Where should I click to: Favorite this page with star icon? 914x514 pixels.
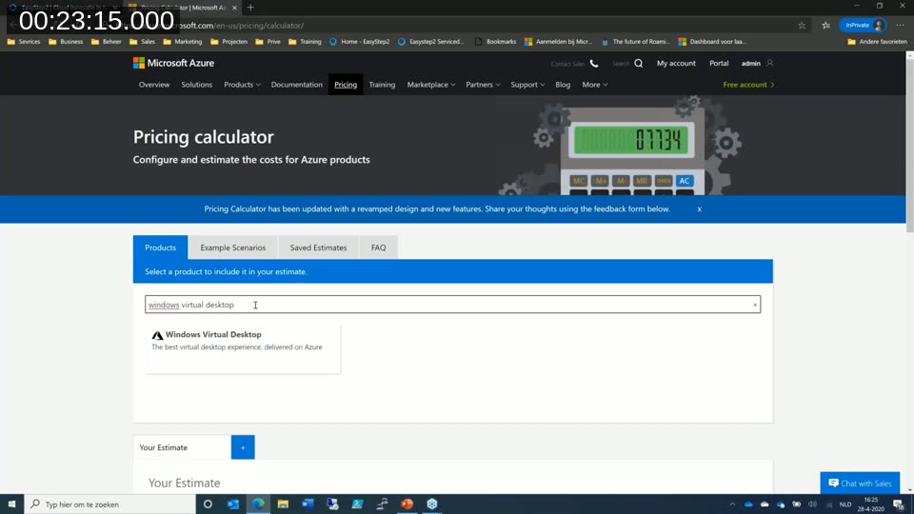(x=802, y=26)
